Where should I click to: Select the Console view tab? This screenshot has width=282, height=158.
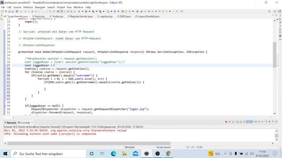24,123
